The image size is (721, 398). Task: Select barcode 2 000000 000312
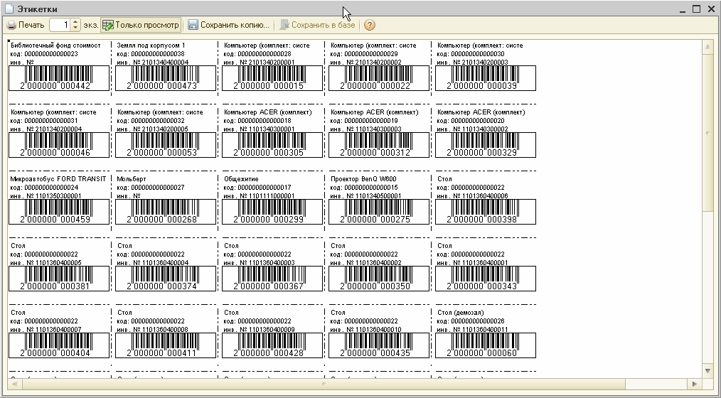pyautogui.click(x=379, y=145)
